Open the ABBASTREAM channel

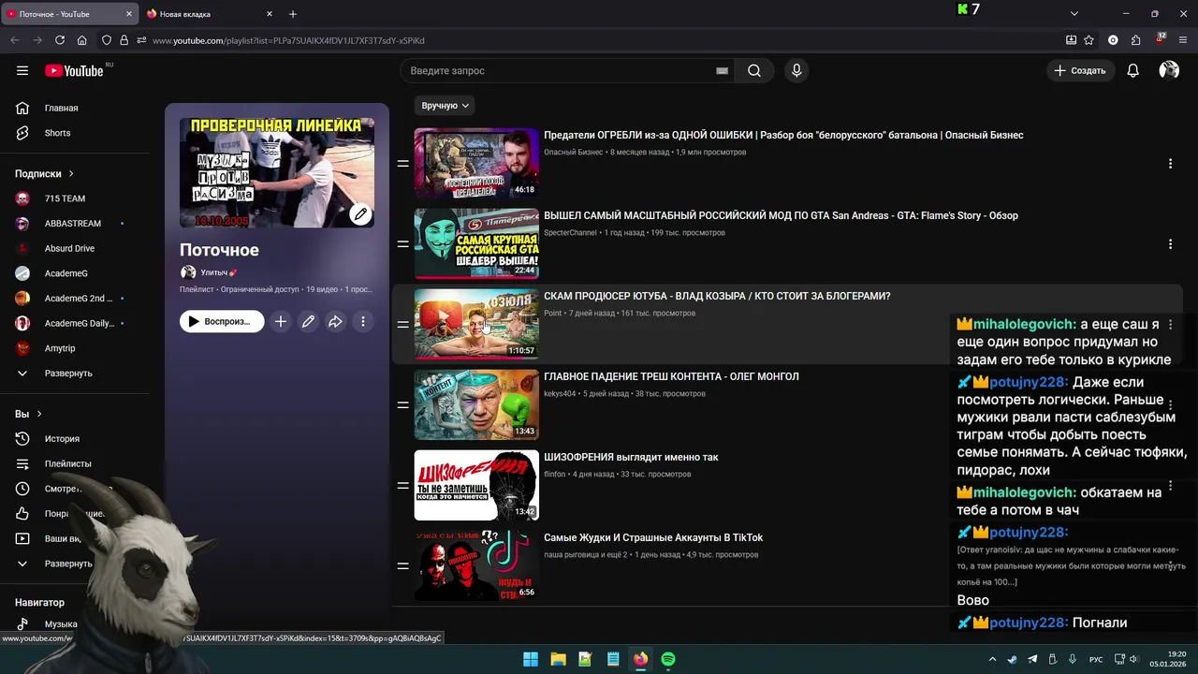click(74, 224)
